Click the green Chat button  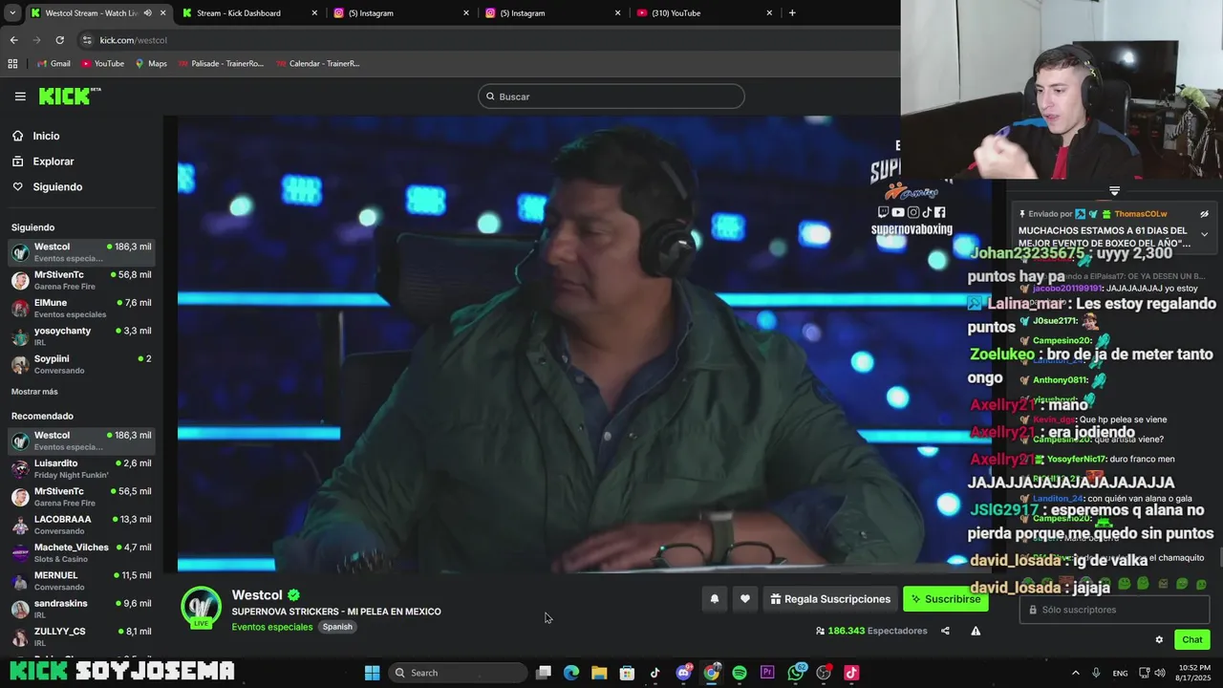1192,640
